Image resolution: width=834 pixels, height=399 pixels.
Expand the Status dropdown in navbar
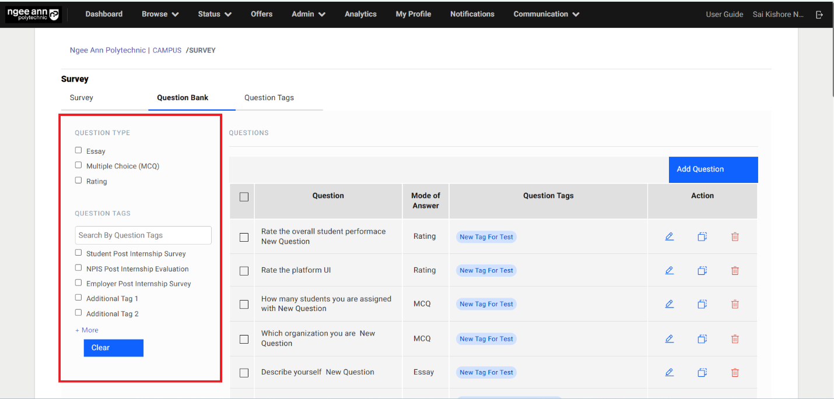(214, 14)
